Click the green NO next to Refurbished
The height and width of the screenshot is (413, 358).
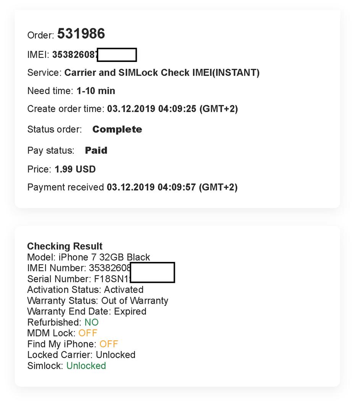click(92, 322)
